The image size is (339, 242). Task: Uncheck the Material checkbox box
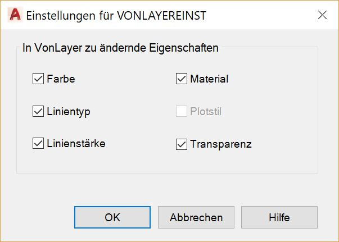182,79
